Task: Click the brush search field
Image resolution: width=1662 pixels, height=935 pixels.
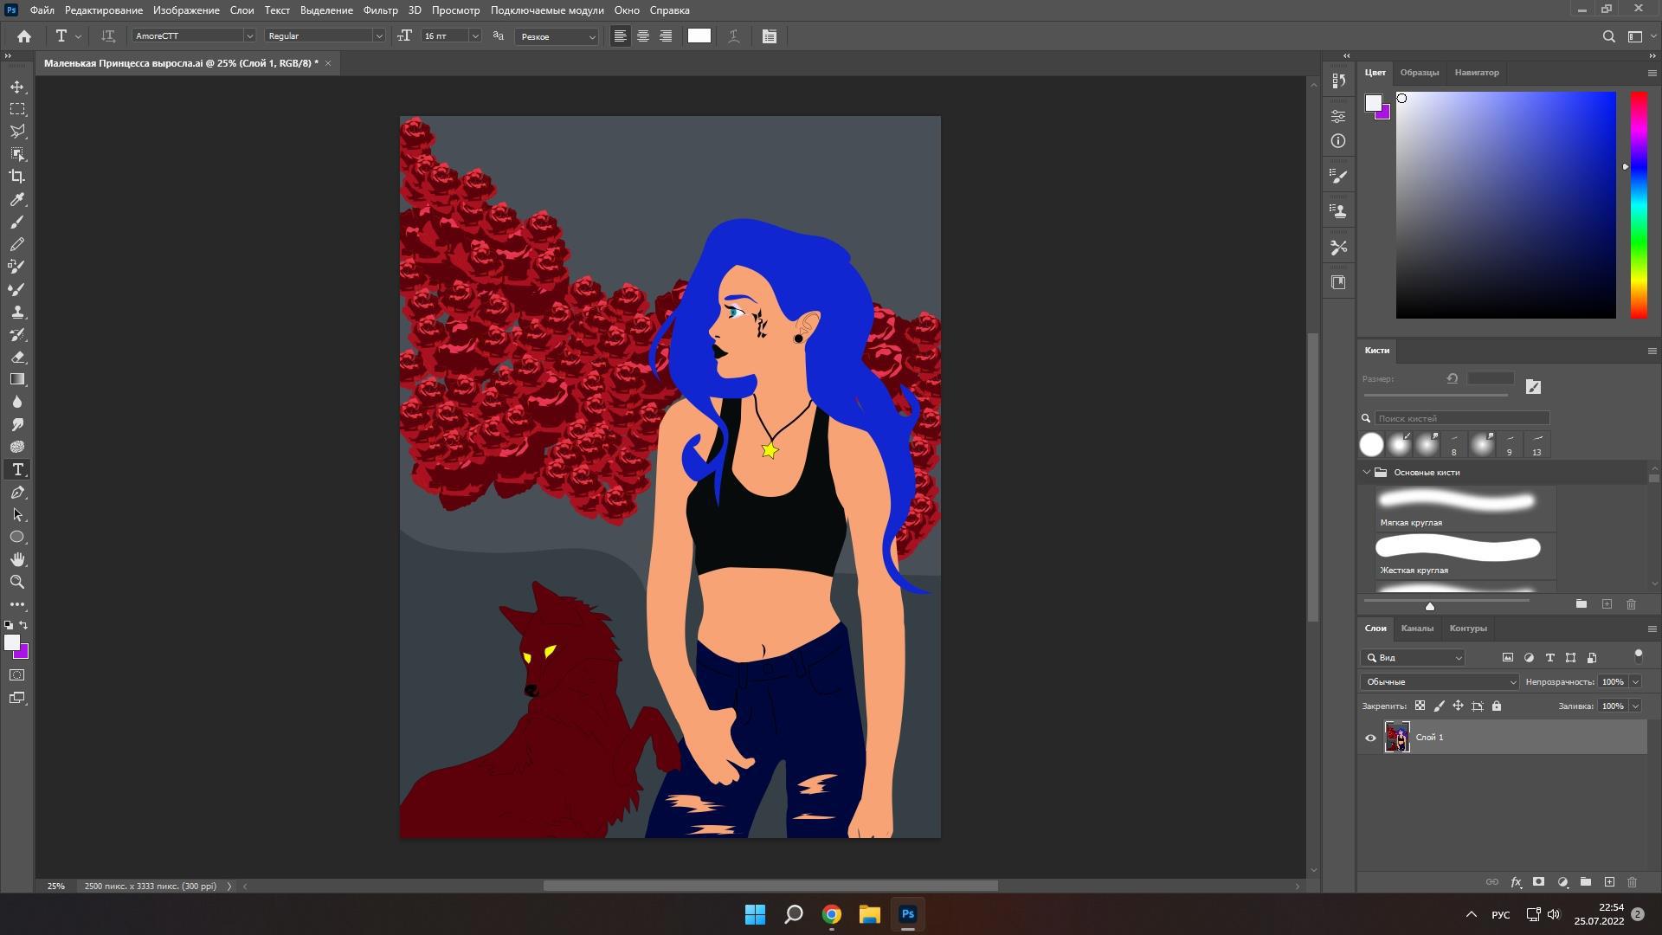Action: pos(1461,418)
